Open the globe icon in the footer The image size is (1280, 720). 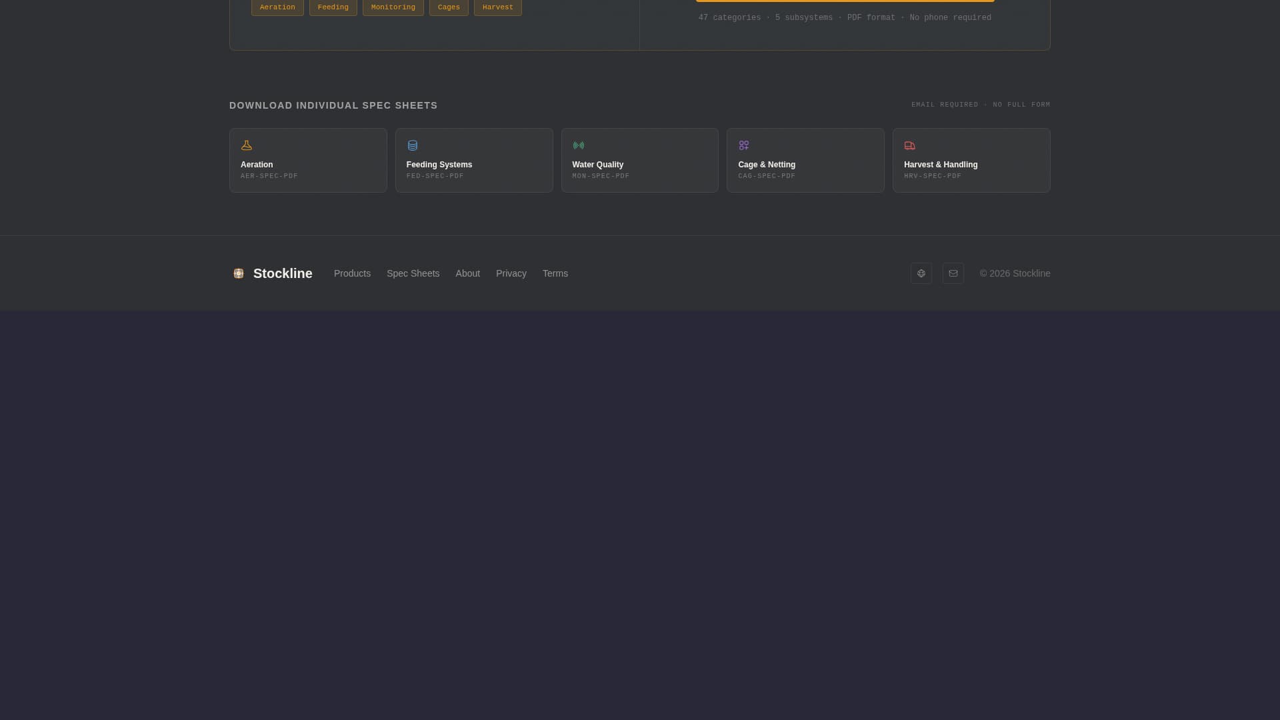921,273
